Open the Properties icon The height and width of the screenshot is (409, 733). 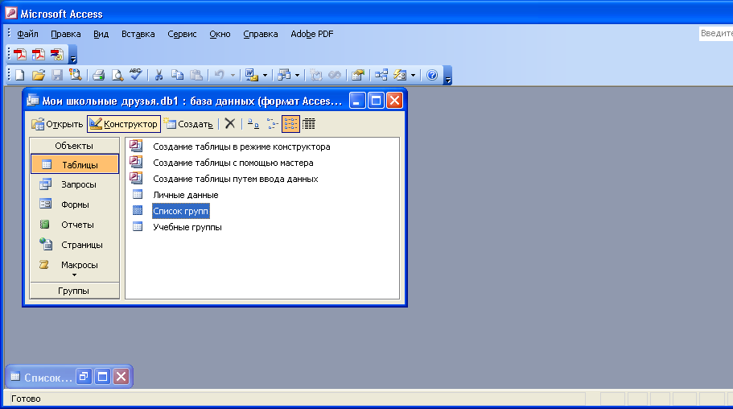[358, 75]
